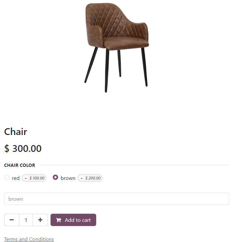Click the CHAIR COLOR section heading

(x=20, y=165)
